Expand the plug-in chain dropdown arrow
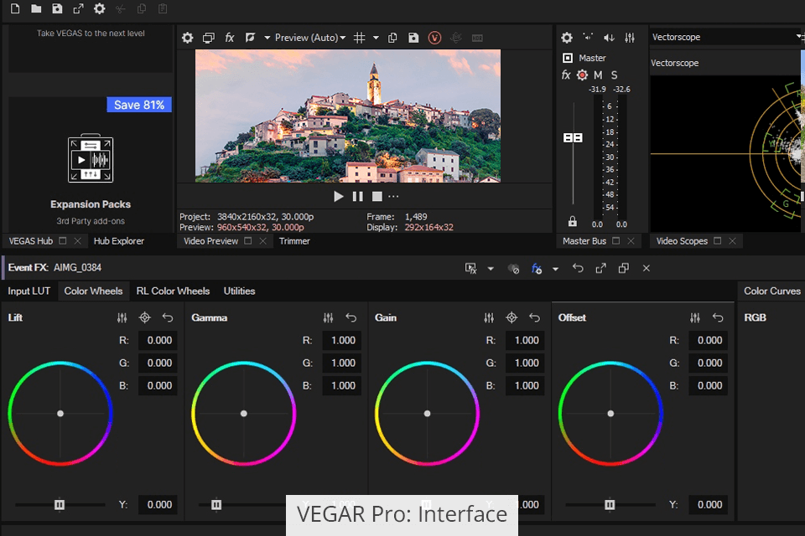The height and width of the screenshot is (536, 805). coord(491,268)
